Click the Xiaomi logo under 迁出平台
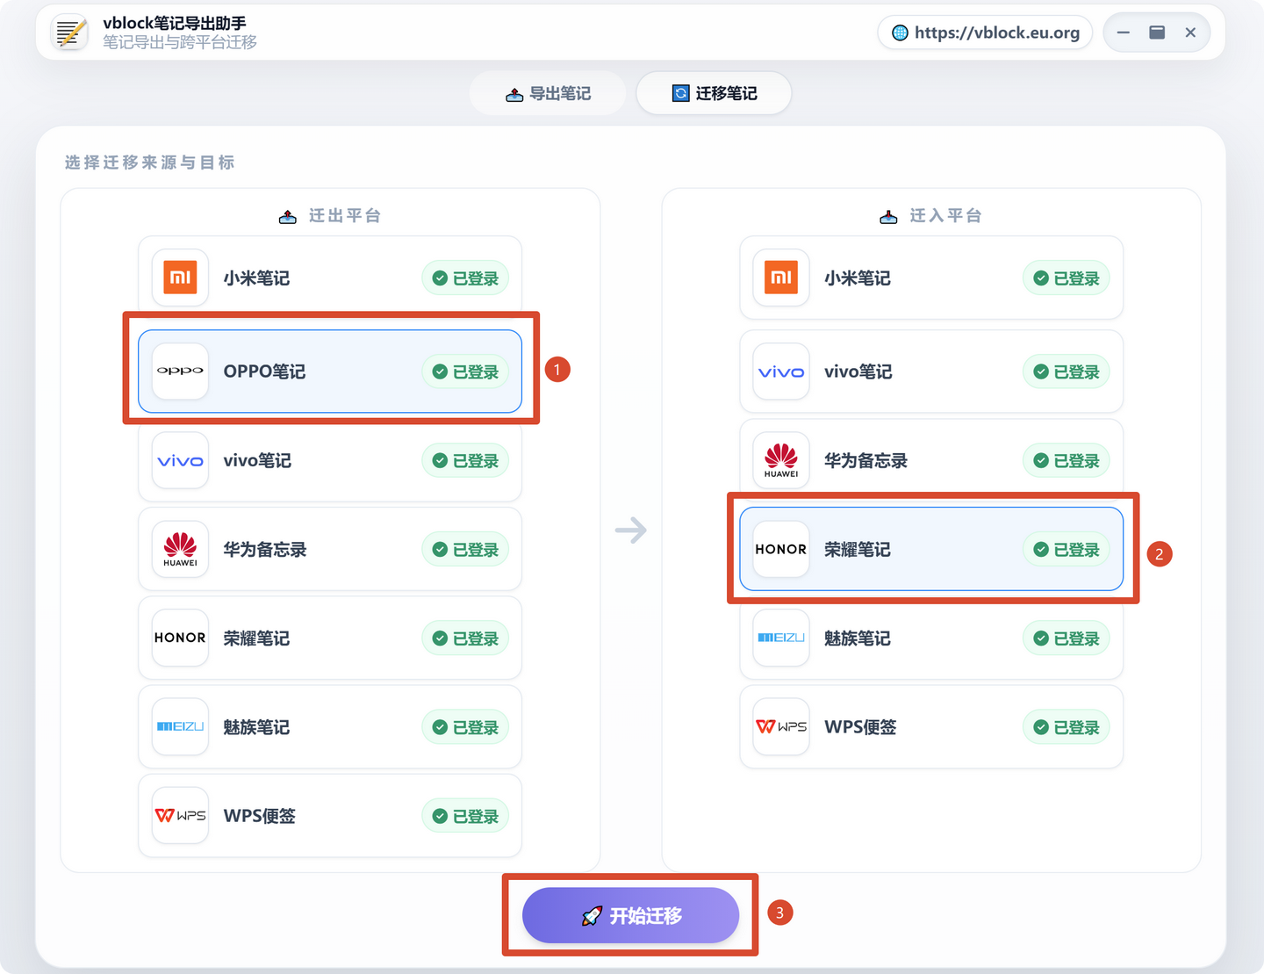This screenshot has width=1264, height=974. [x=180, y=278]
